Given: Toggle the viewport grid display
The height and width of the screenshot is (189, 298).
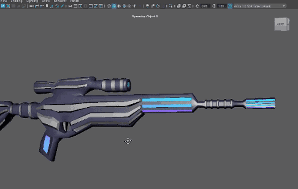Looking at the screenshot, I should click(70, 6).
